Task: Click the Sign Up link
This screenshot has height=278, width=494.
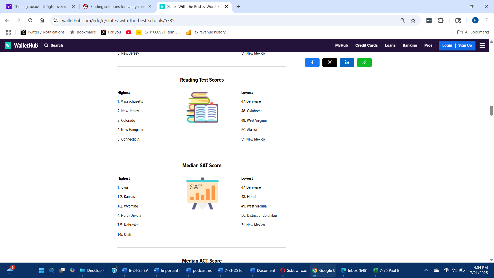Action: click(465, 45)
